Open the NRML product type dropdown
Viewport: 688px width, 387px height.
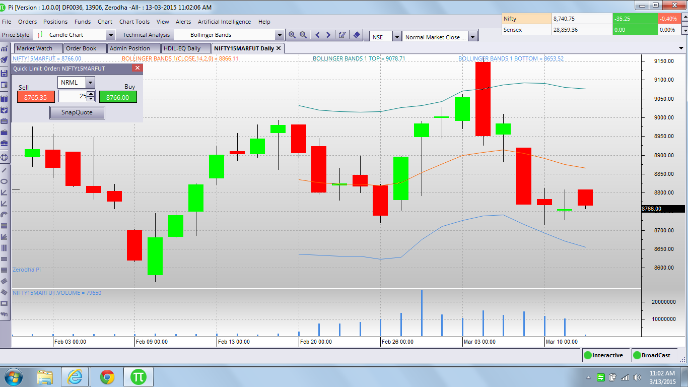click(90, 82)
